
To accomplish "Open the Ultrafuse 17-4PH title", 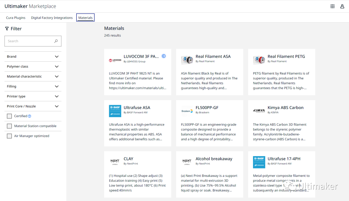I will coord(284,159).
